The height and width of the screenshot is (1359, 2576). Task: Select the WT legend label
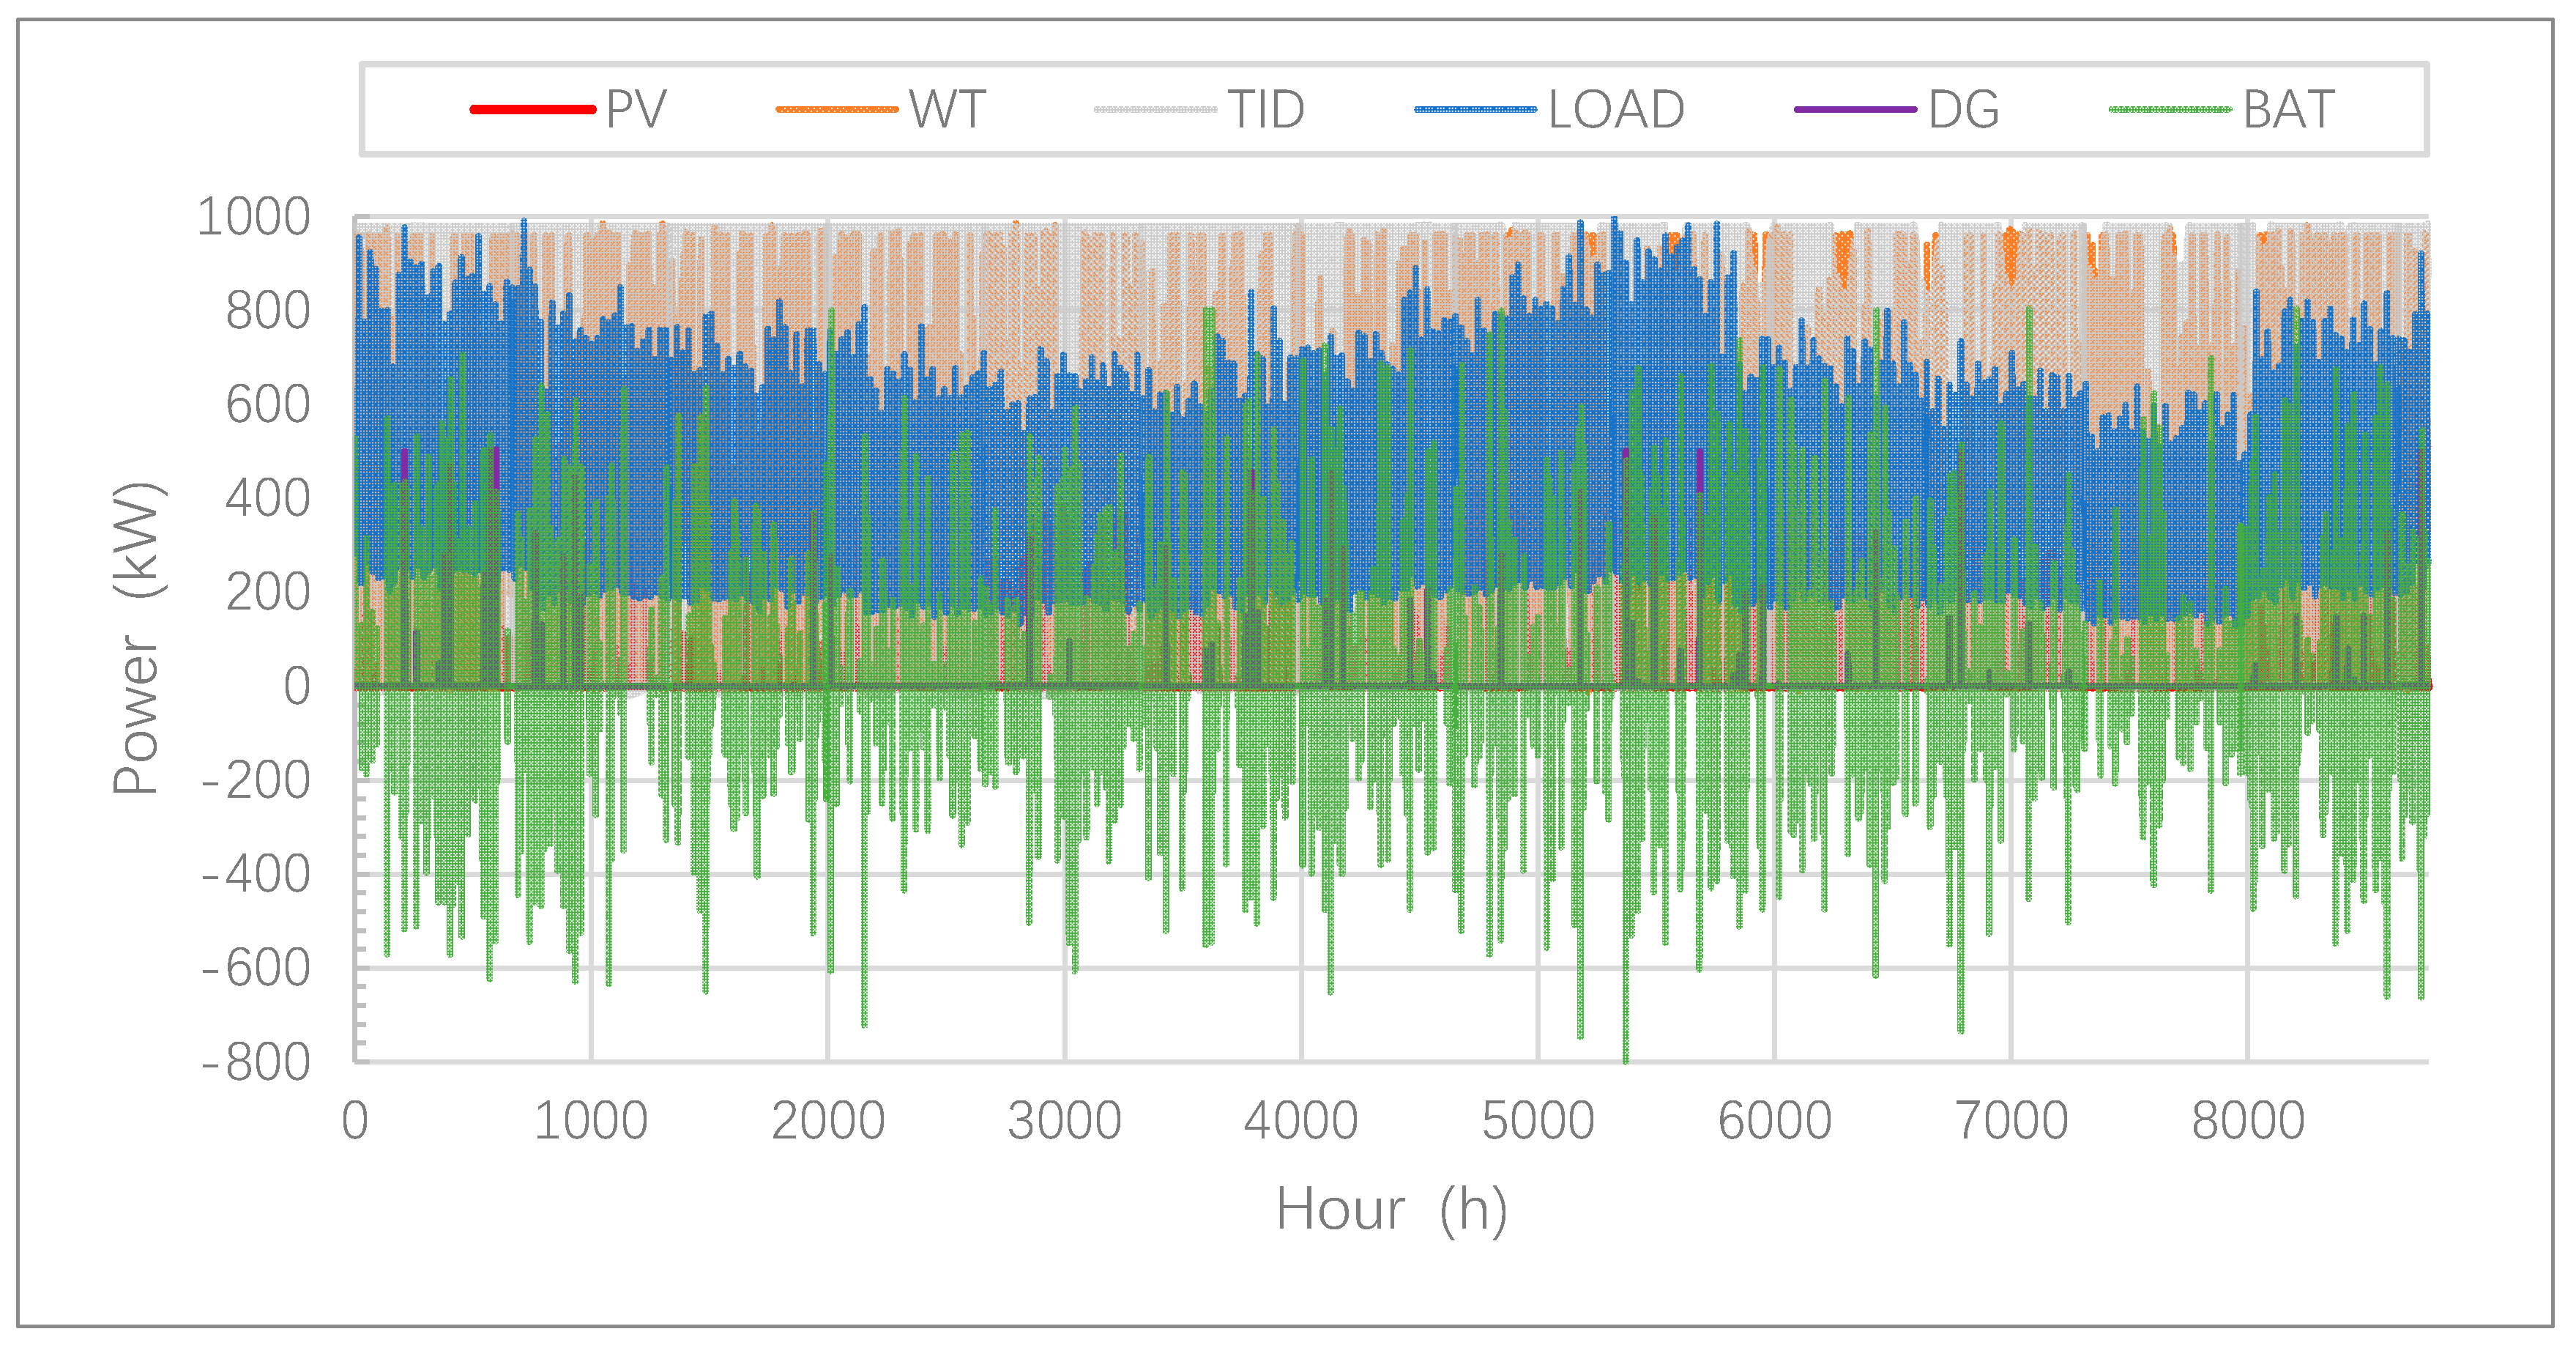click(x=948, y=109)
